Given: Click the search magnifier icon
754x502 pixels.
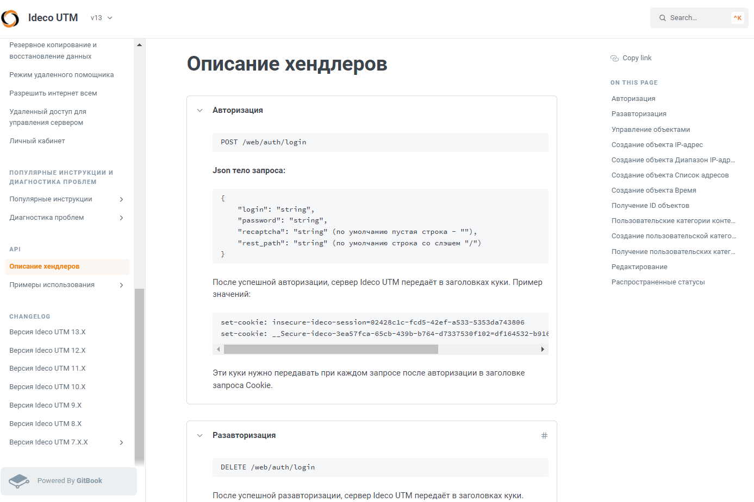Looking at the screenshot, I should pos(663,18).
